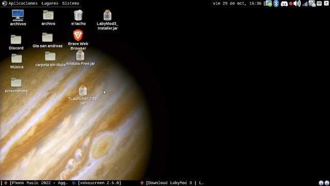Click the clock showing vie 28 de oct
The image size is (330, 186).
click(237, 4)
